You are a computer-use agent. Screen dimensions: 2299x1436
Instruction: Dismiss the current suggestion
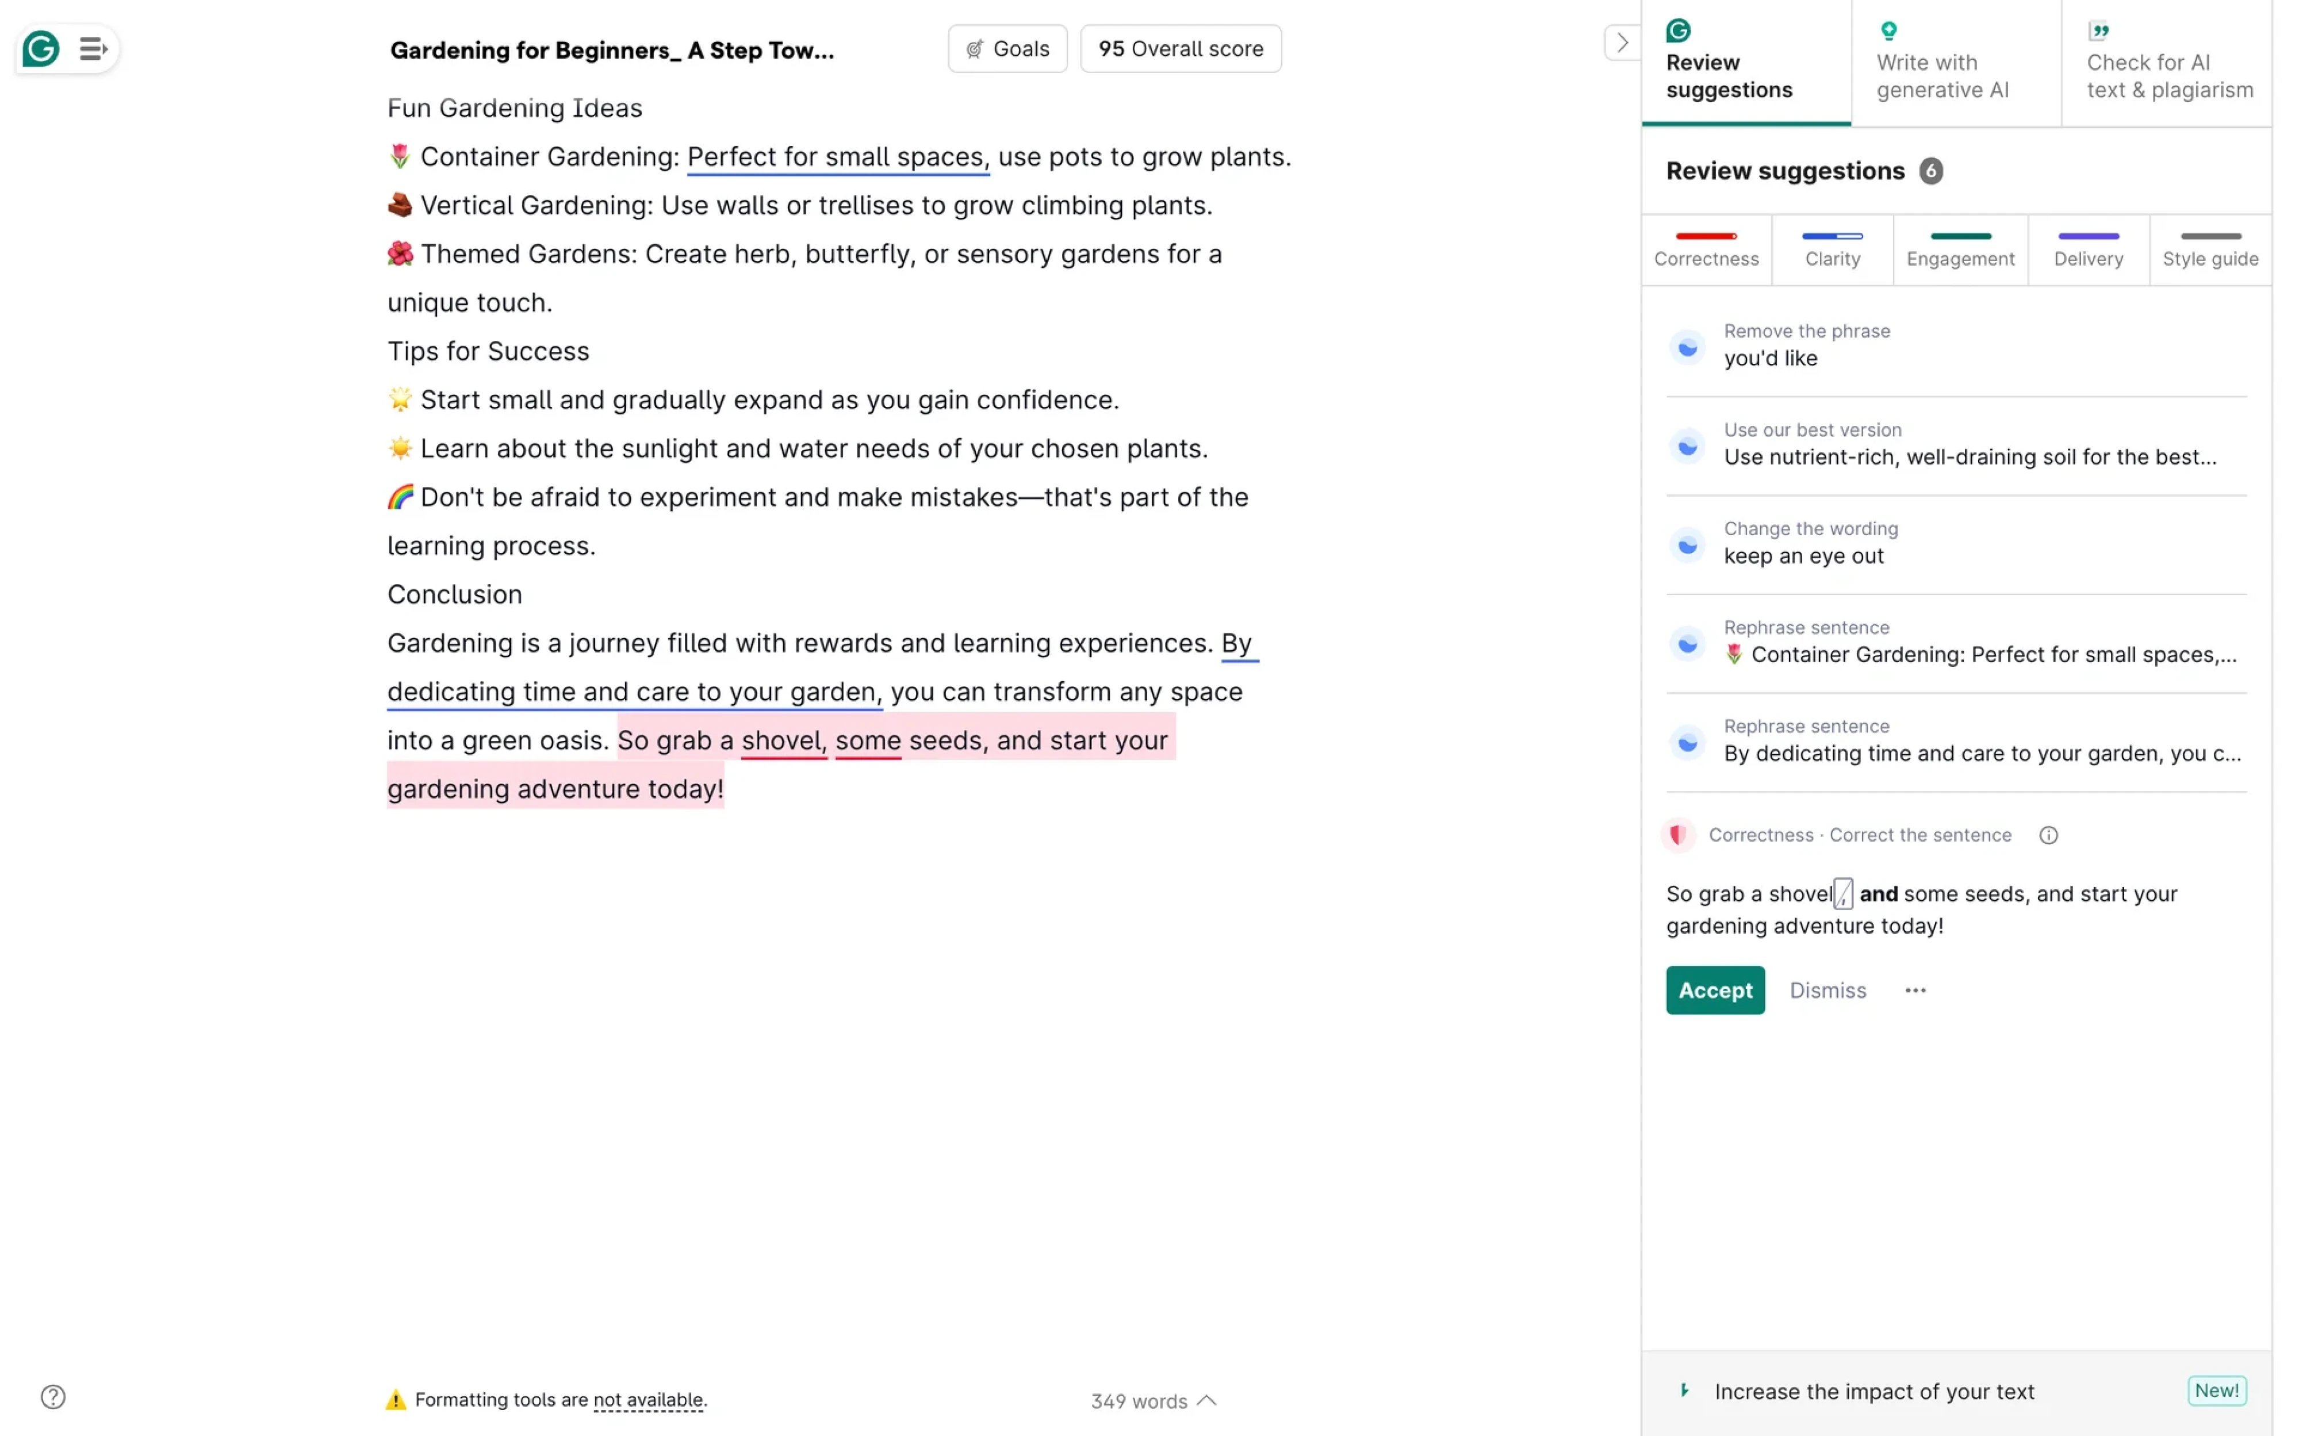[x=1827, y=990]
